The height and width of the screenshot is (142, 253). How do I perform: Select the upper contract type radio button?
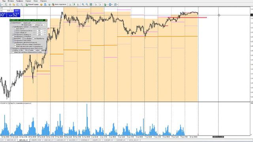(22, 23)
